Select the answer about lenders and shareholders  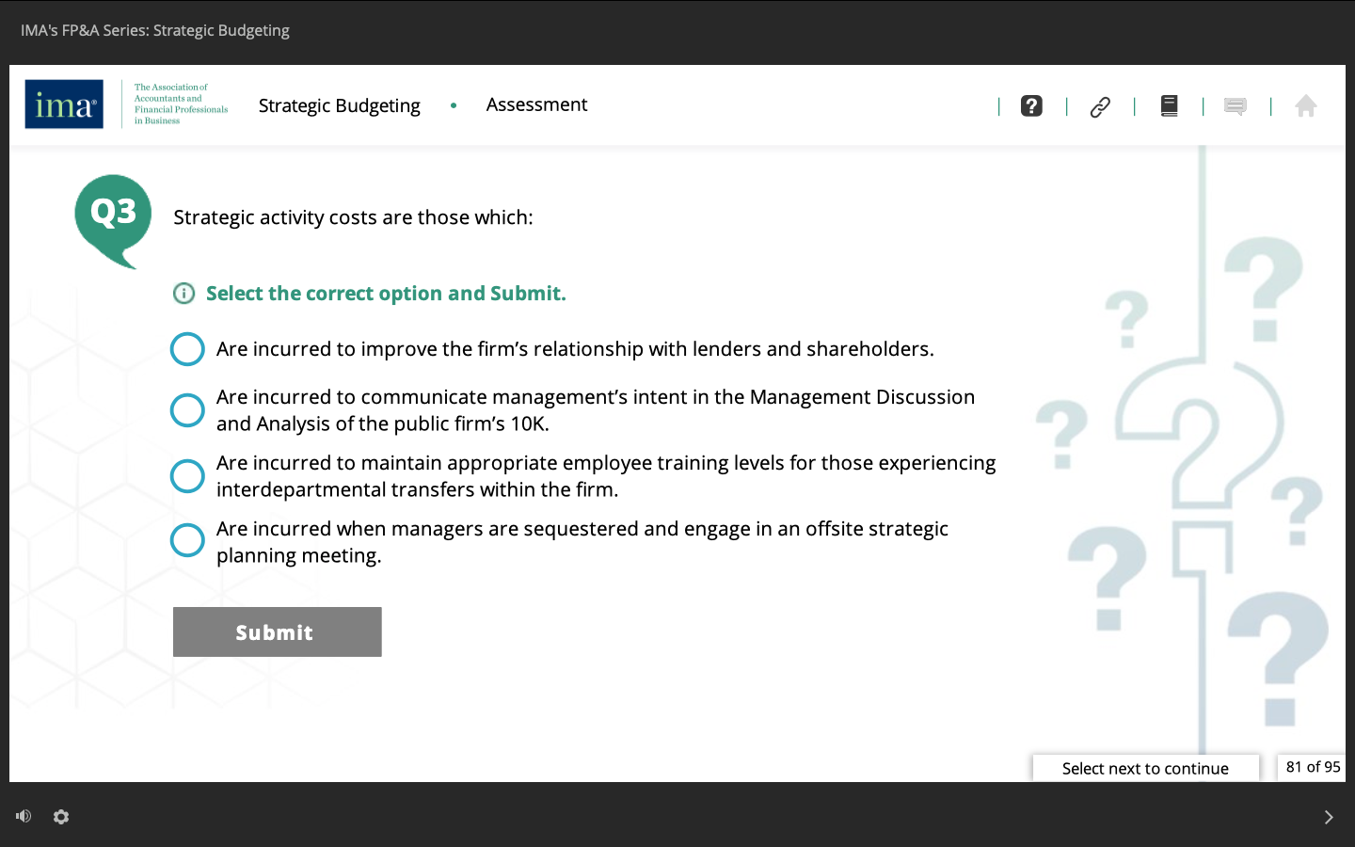tap(187, 348)
